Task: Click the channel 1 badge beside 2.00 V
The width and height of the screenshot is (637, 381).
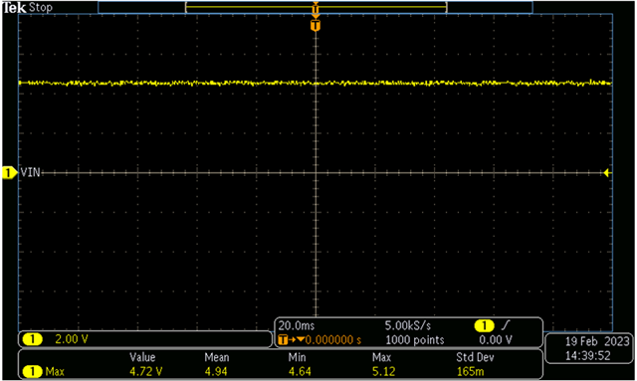Action: pyautogui.click(x=32, y=339)
